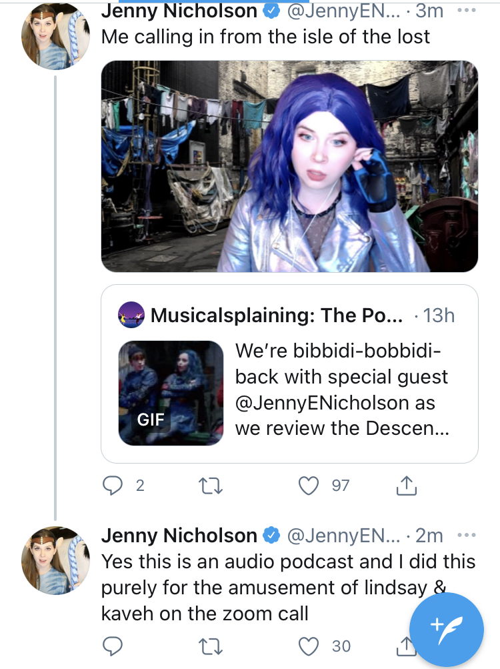Viewport: 500px width, 669px height.
Task: Retweet the isle of the lost tweet
Action: point(211,486)
